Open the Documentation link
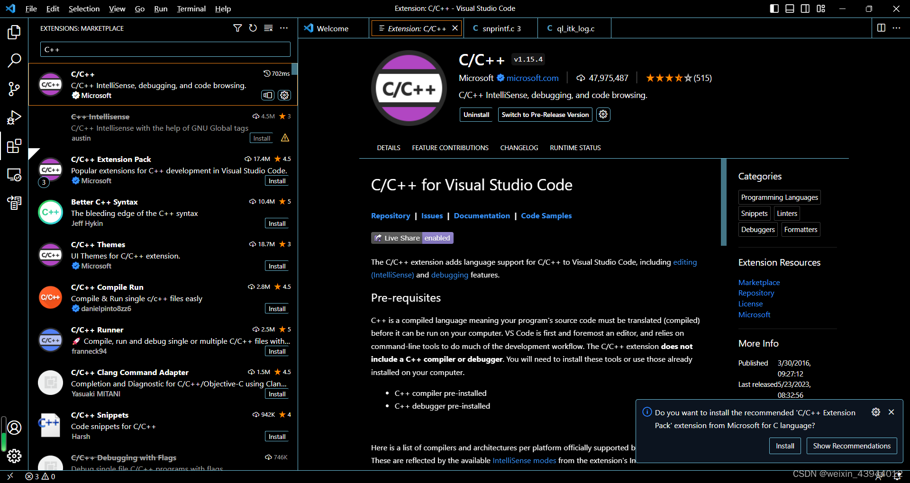The height and width of the screenshot is (483, 910). coord(482,215)
